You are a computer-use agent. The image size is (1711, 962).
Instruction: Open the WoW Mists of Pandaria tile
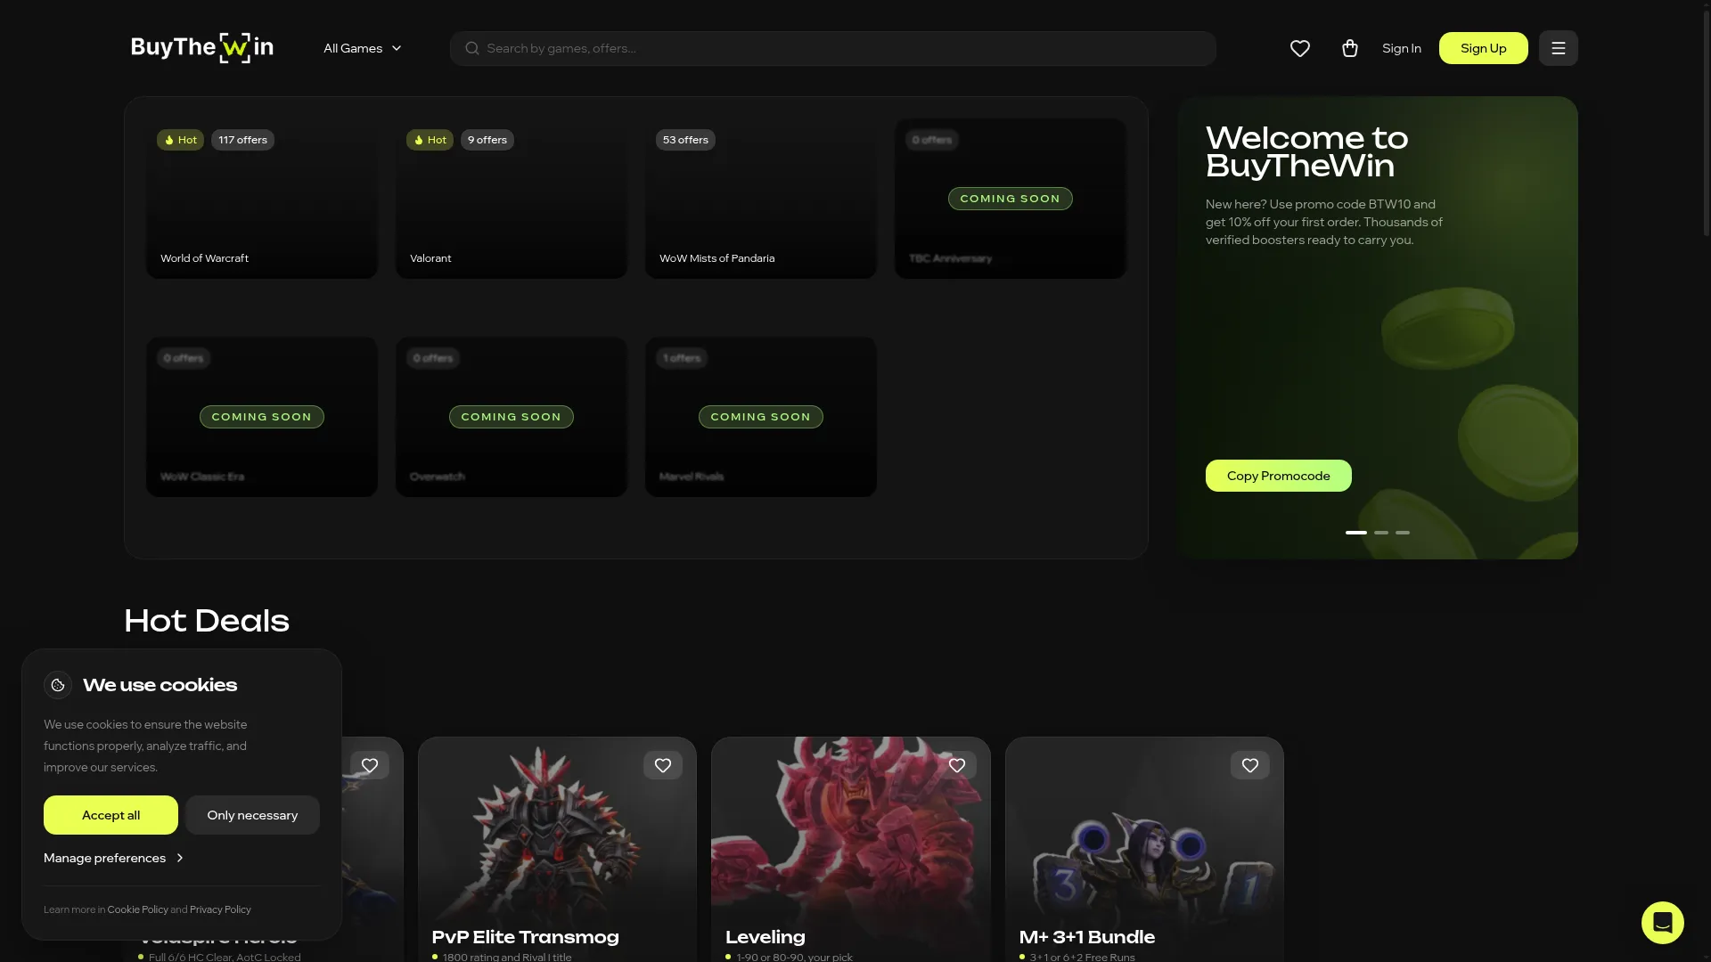click(x=761, y=199)
